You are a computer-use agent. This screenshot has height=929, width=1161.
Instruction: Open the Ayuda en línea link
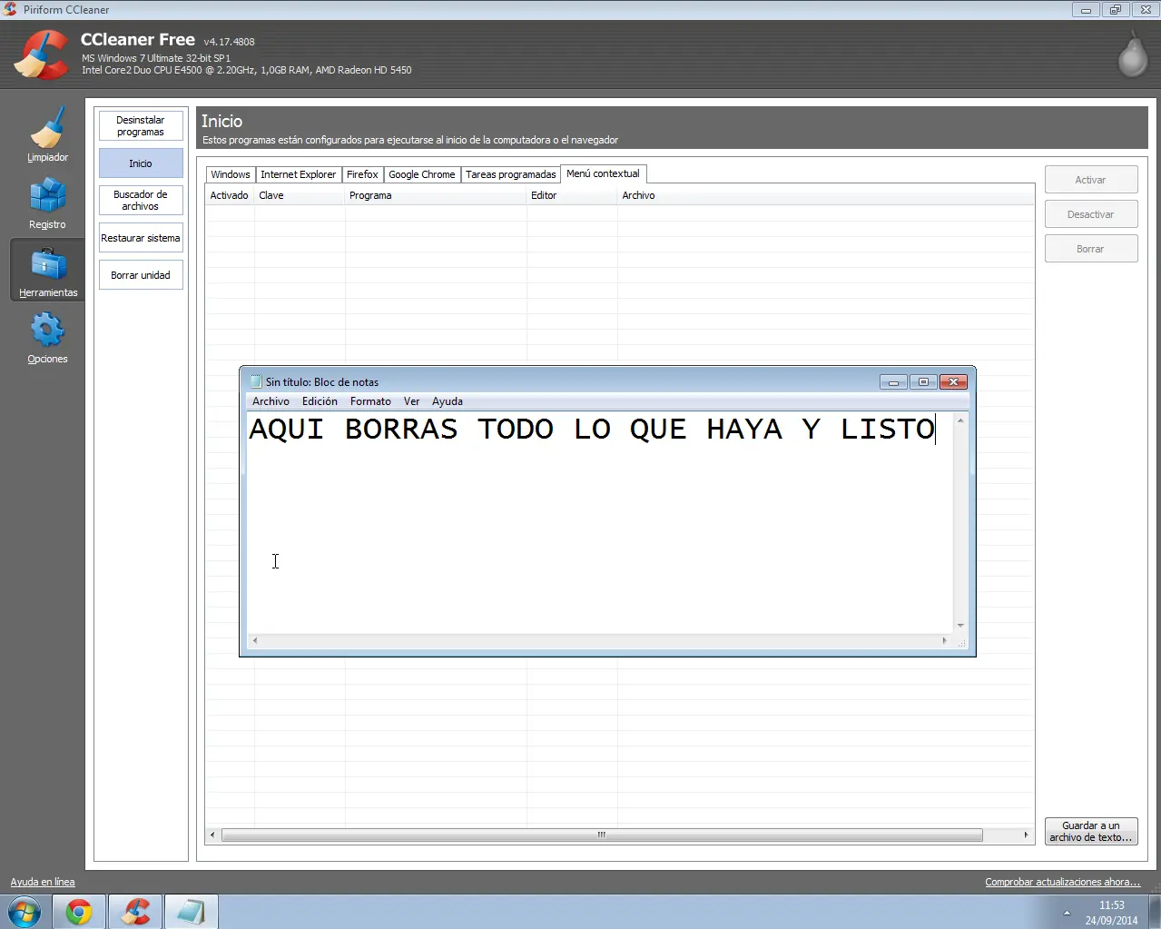43,882
